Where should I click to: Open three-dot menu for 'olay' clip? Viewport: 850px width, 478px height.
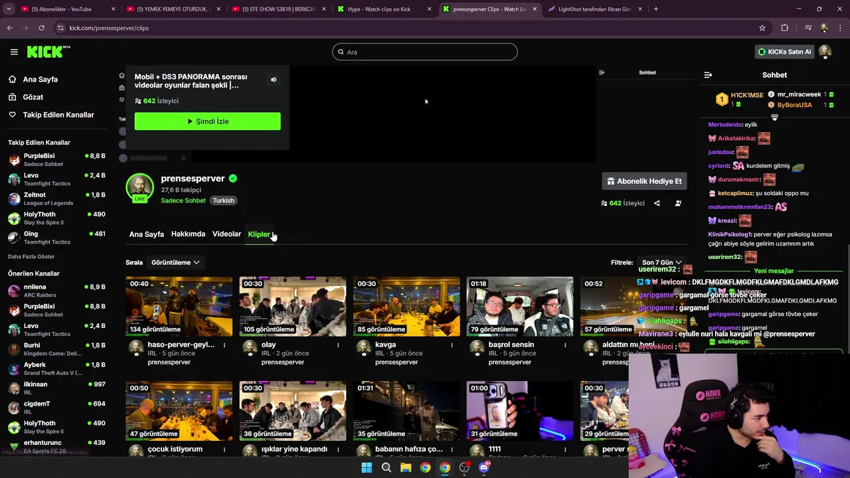tap(338, 345)
